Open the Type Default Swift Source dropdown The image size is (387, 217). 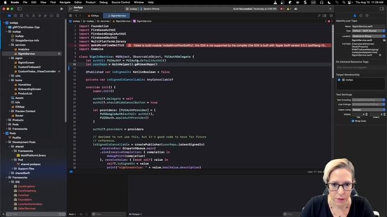(x=368, y=31)
